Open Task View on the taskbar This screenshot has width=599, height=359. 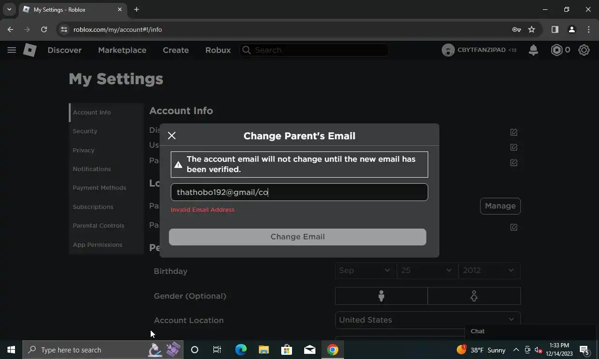coord(217,350)
